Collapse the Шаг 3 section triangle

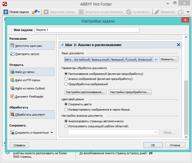pyautogui.click(x=62, y=45)
